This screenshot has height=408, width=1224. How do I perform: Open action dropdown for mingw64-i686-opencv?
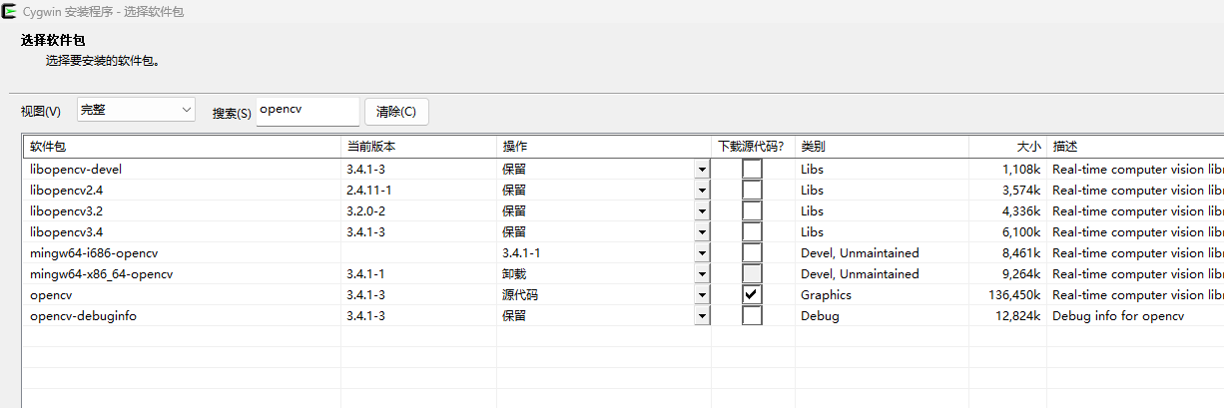pos(703,253)
